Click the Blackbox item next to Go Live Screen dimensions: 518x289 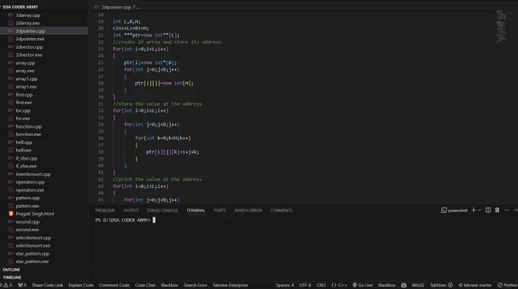386,285
